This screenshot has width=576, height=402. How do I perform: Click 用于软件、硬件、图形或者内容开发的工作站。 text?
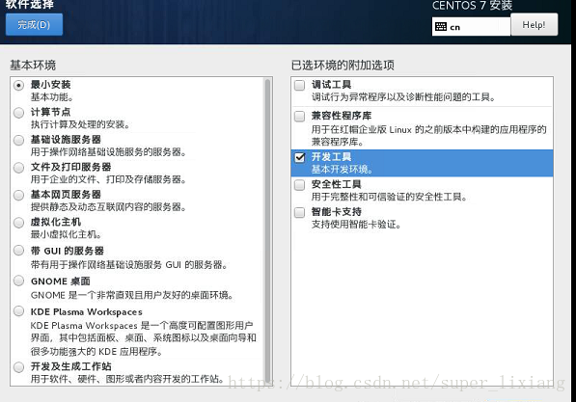[127, 379]
